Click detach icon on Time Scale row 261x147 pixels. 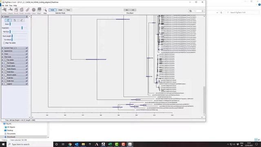point(27,57)
